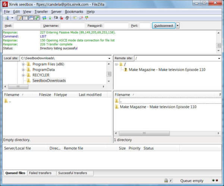The width and height of the screenshot is (224, 186).
Task: Toggle message log display in toolbar
Action: 20,18
